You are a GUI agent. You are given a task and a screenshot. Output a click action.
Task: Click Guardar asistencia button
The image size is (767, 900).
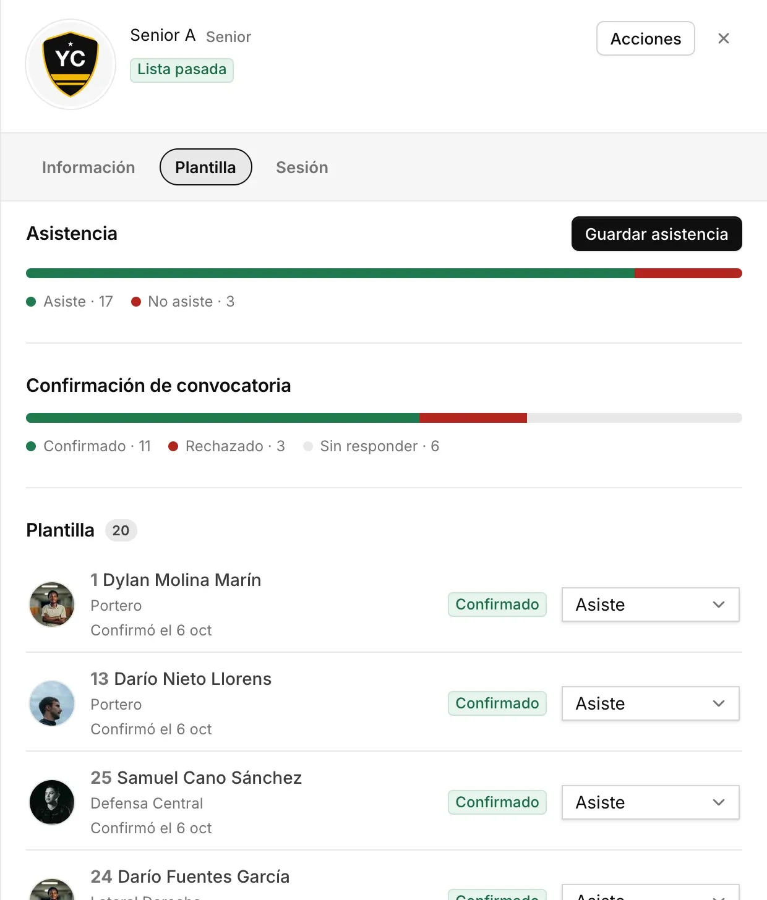pyautogui.click(x=656, y=234)
